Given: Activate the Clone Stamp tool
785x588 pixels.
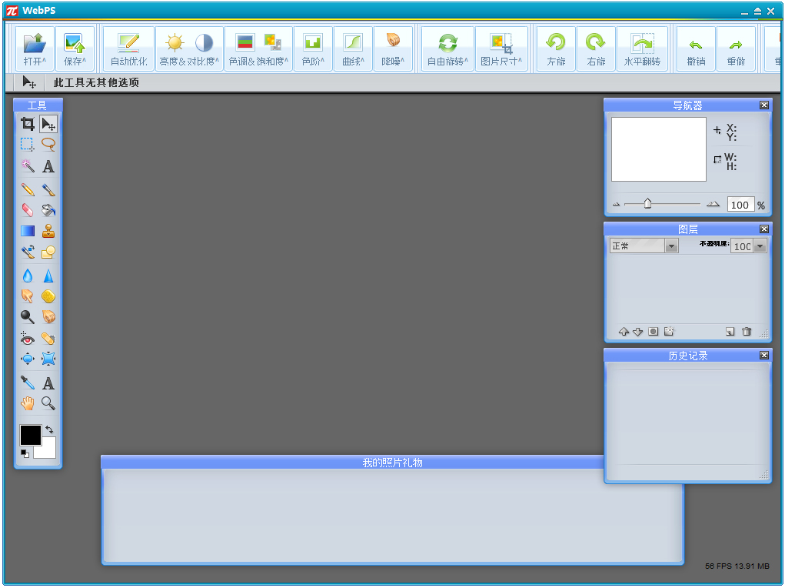Looking at the screenshot, I should tap(48, 230).
